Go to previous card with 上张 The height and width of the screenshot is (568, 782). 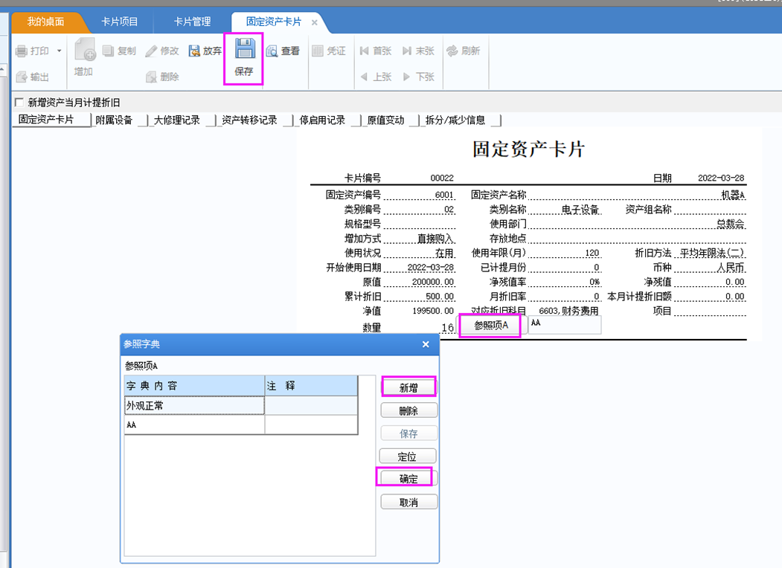click(376, 77)
